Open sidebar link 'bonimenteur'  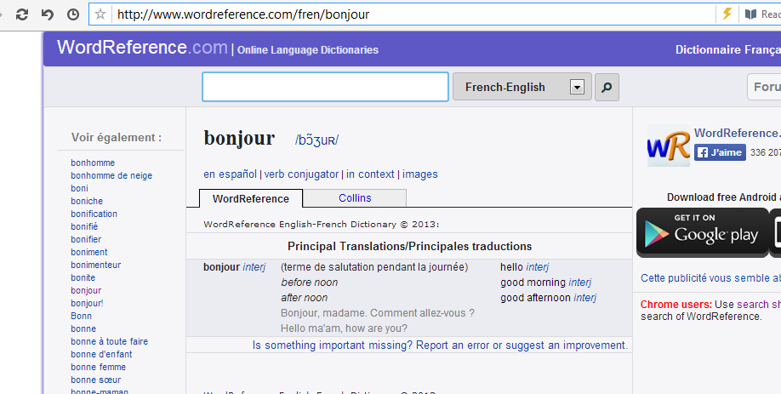pyautogui.click(x=95, y=265)
